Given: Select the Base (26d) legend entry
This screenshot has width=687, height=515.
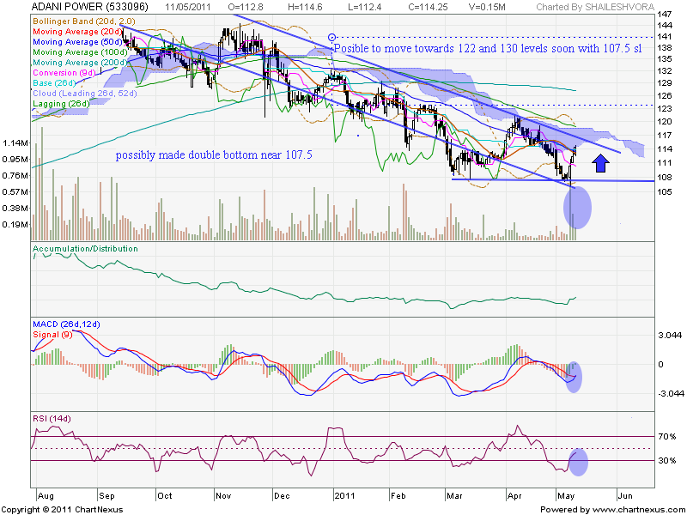Looking at the screenshot, I should (54, 82).
